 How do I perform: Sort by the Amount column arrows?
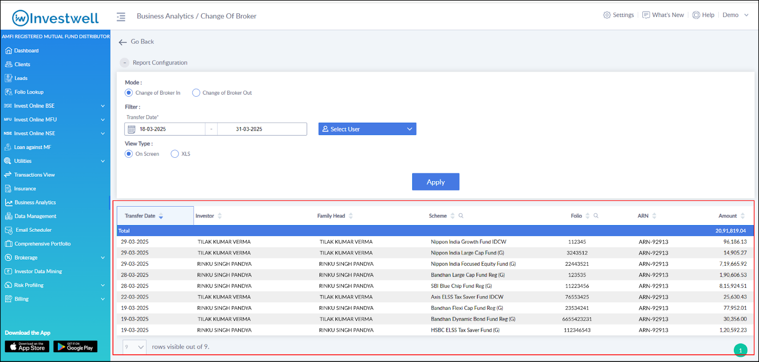742,216
